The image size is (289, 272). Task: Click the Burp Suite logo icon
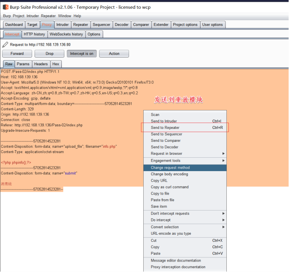(5, 7)
